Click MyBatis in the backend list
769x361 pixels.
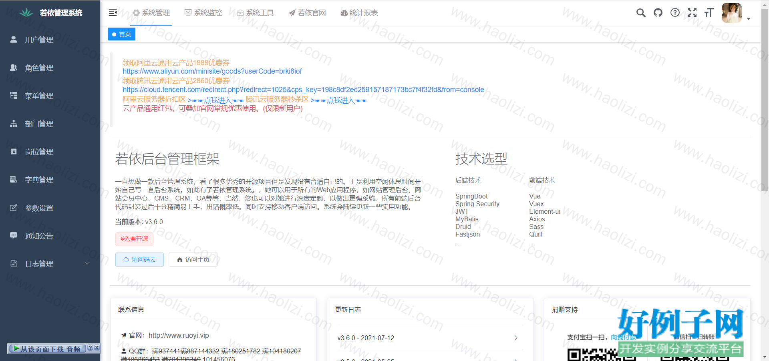tap(467, 219)
